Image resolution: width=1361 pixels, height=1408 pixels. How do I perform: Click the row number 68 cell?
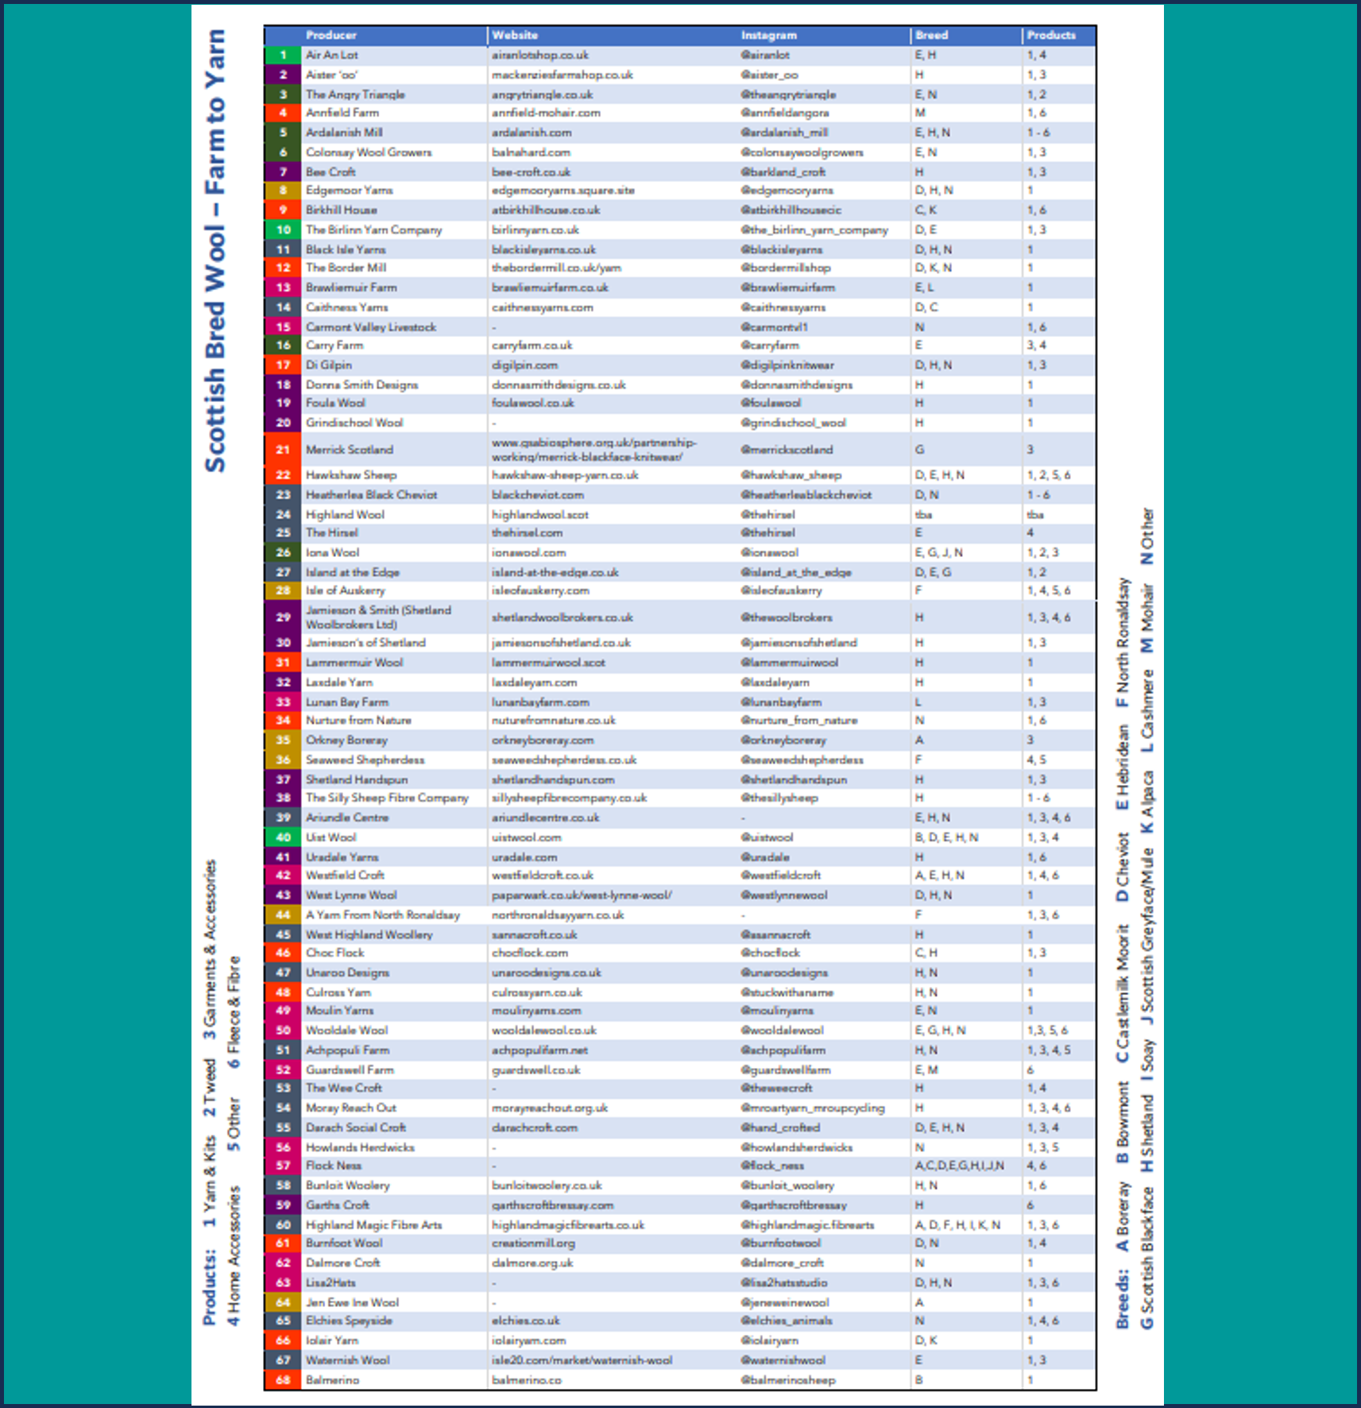283,1380
